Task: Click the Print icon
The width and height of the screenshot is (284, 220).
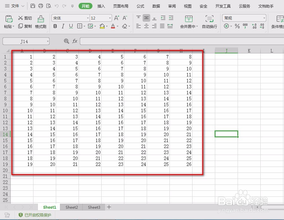Action: click(41, 6)
